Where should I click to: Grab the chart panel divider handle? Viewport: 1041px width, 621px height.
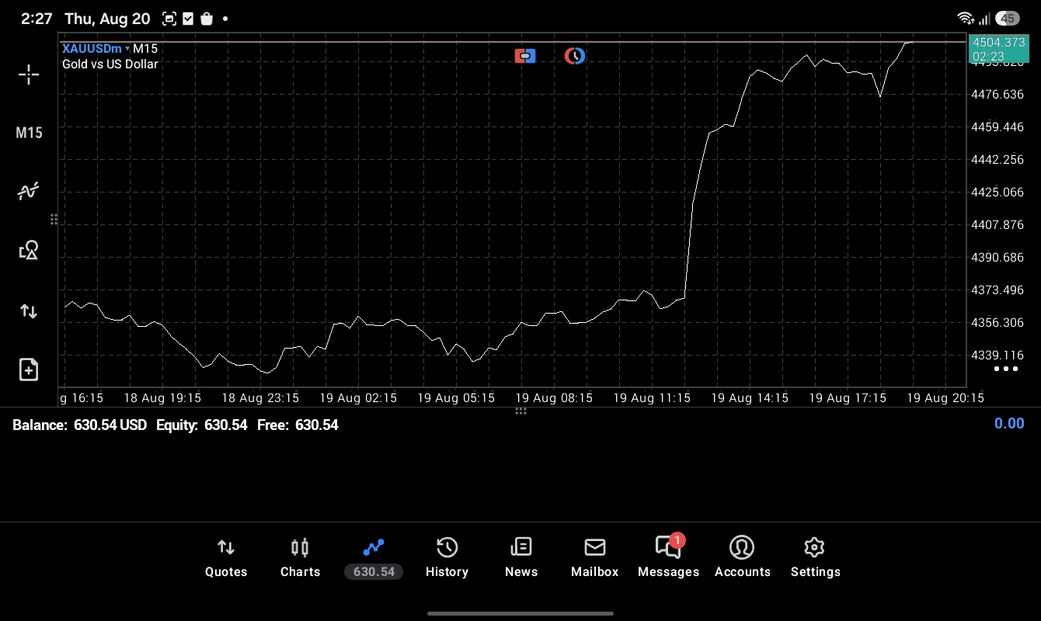tap(520, 411)
